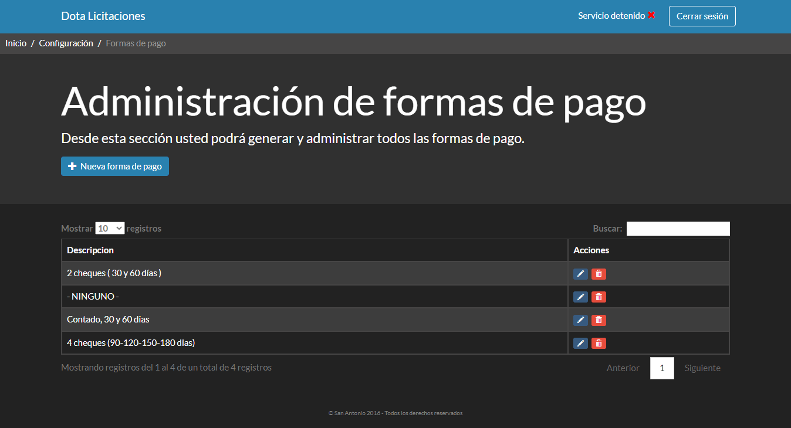The image size is (791, 428).
Task: Edit the 'Contado, 30 y 60 dias' entry
Action: (580, 320)
